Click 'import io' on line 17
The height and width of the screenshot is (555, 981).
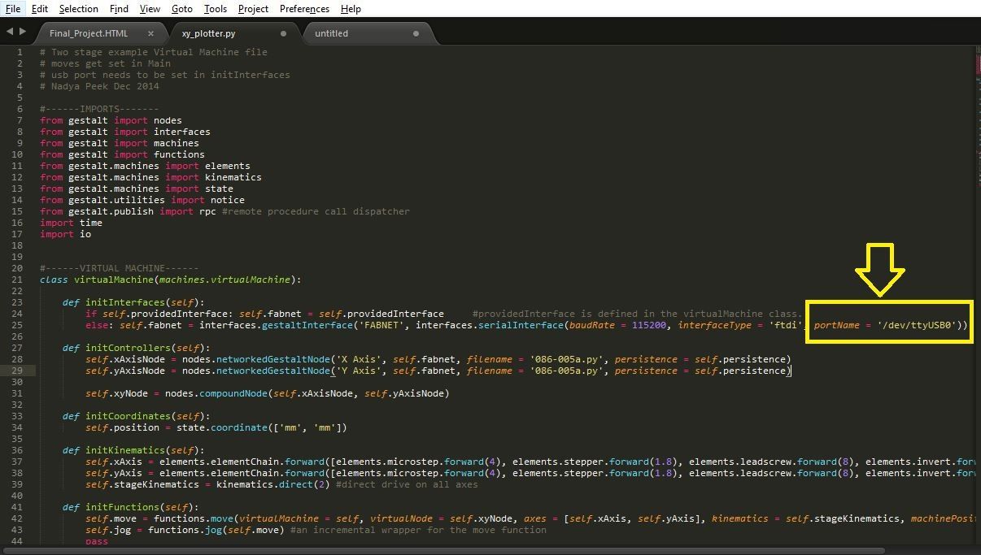pyautogui.click(x=65, y=234)
